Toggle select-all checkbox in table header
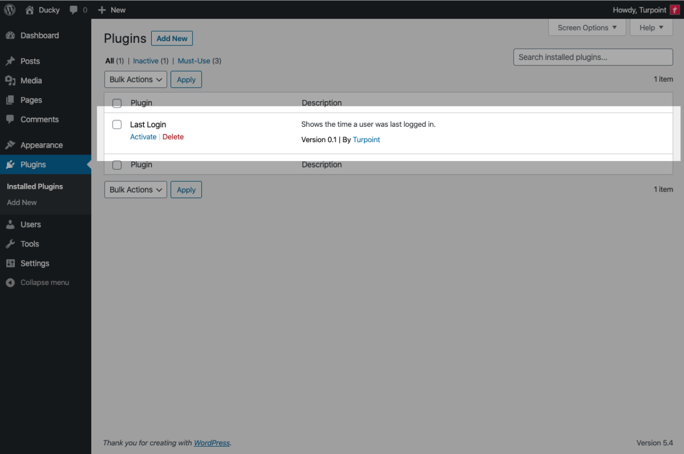The height and width of the screenshot is (454, 684). click(117, 103)
